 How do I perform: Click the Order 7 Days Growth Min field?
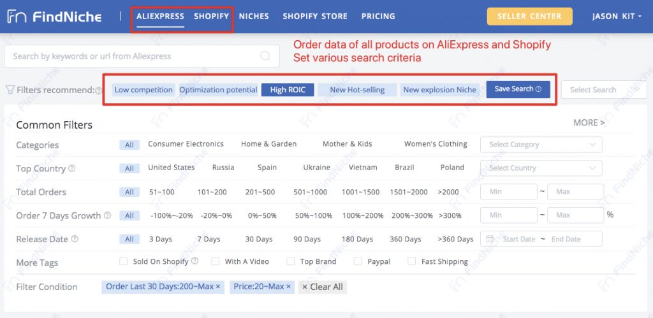(x=508, y=215)
